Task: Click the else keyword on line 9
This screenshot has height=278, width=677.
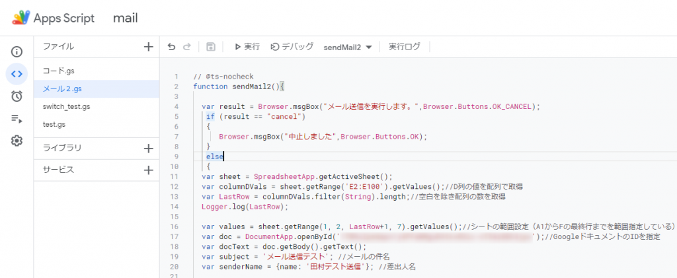Action: [215, 156]
